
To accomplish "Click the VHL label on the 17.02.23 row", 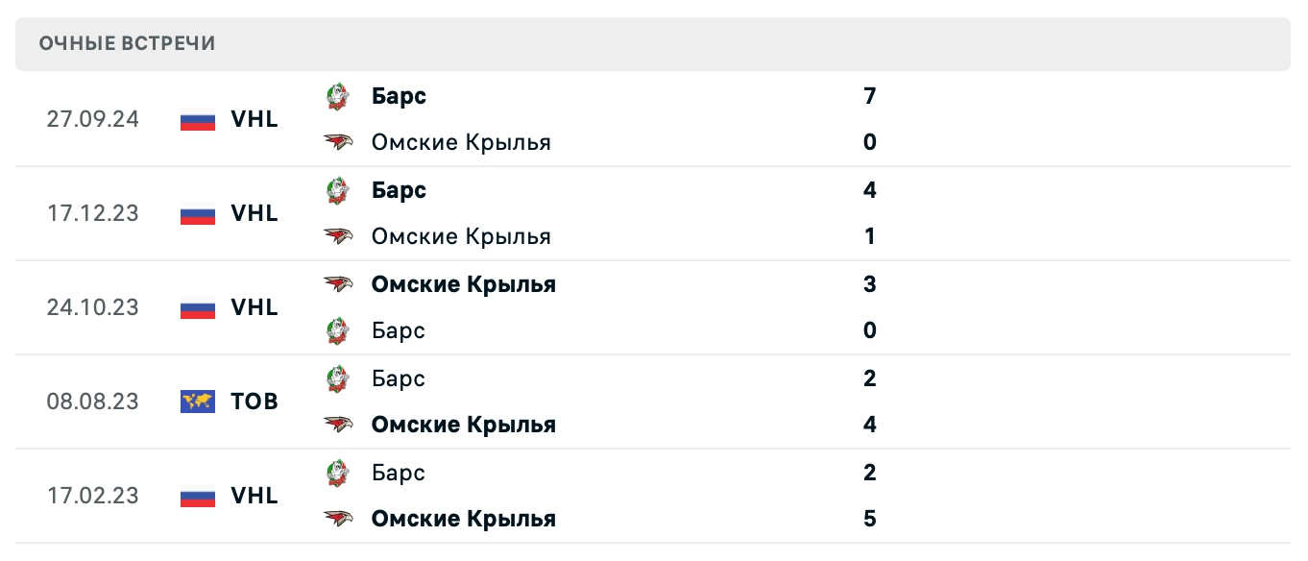I will pos(254,496).
